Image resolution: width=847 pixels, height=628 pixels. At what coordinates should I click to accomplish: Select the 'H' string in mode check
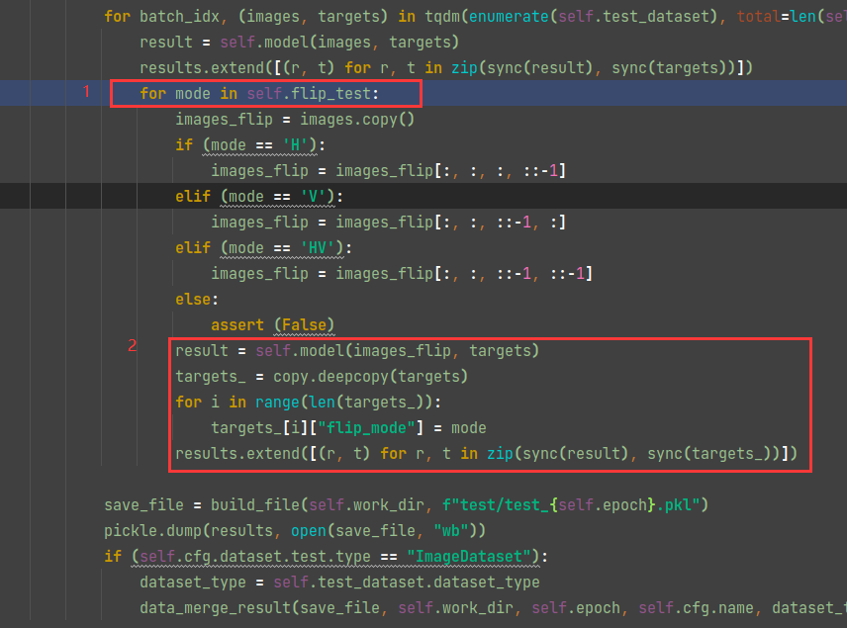(x=292, y=144)
